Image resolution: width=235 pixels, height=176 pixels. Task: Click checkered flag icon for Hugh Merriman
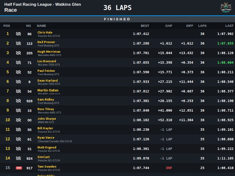(19, 53)
